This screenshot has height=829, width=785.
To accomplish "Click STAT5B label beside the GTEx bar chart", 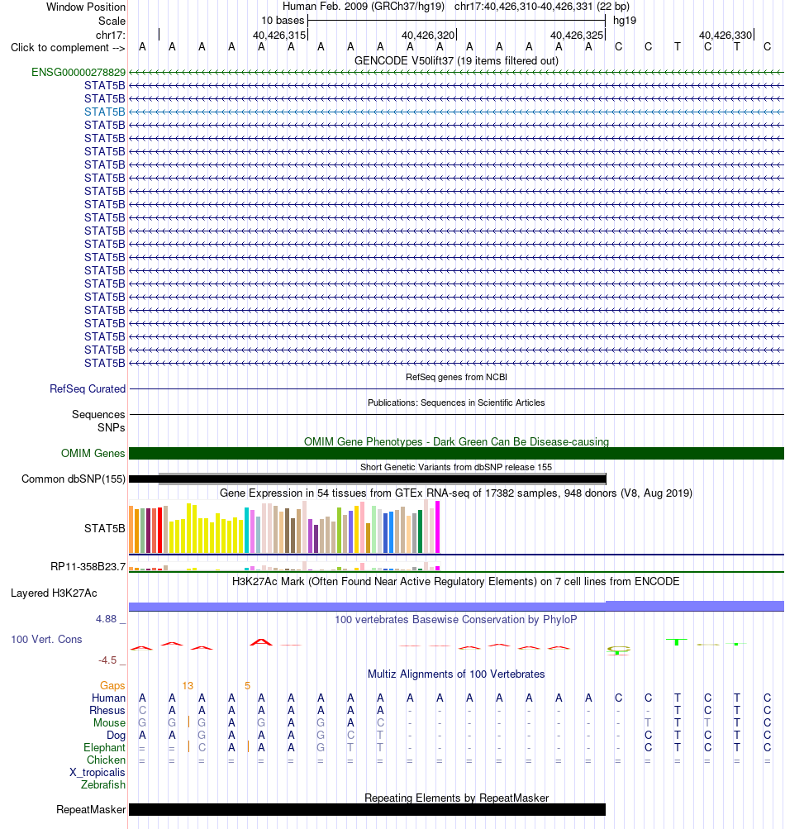I will pos(105,528).
